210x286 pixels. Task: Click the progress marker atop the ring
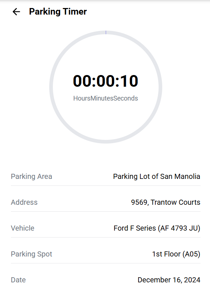pyautogui.click(x=106, y=32)
